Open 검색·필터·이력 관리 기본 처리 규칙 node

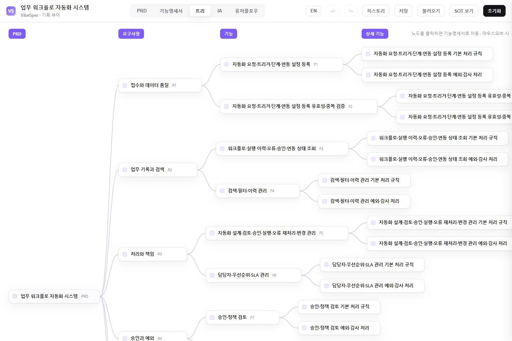[x=364, y=180]
